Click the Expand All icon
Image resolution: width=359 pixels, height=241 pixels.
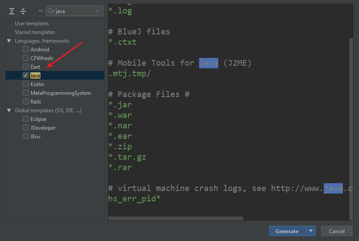(12, 11)
